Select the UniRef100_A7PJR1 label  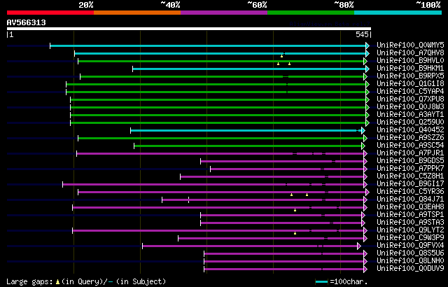(410, 153)
